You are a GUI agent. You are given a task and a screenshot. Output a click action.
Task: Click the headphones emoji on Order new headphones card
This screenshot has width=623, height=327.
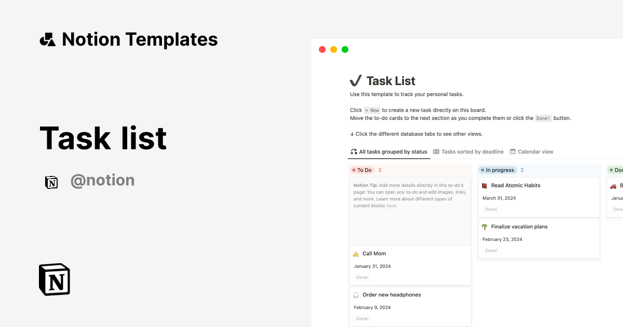[x=356, y=294]
